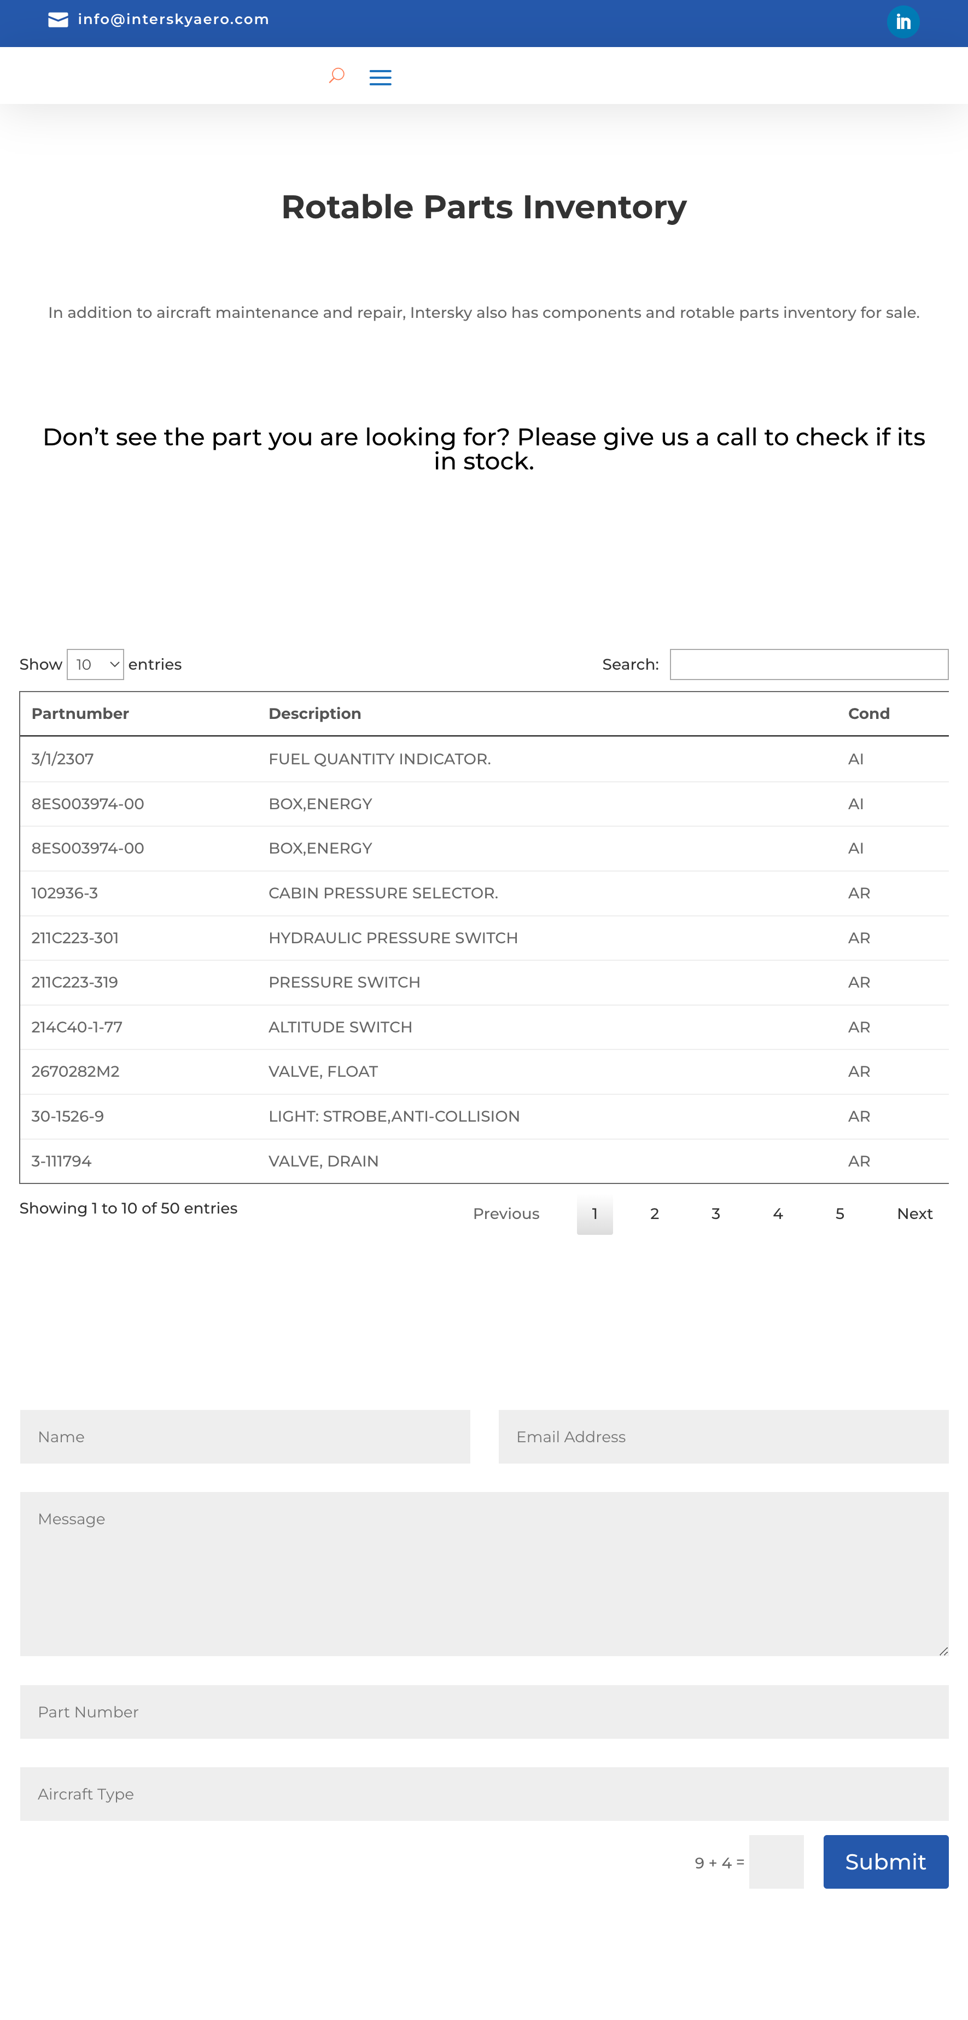Open LinkedIn via the round blue icon
Image resolution: width=968 pixels, height=2020 pixels.
point(902,21)
